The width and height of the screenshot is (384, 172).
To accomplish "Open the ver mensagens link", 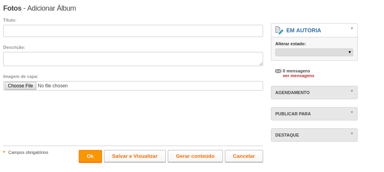I will pyautogui.click(x=299, y=76).
